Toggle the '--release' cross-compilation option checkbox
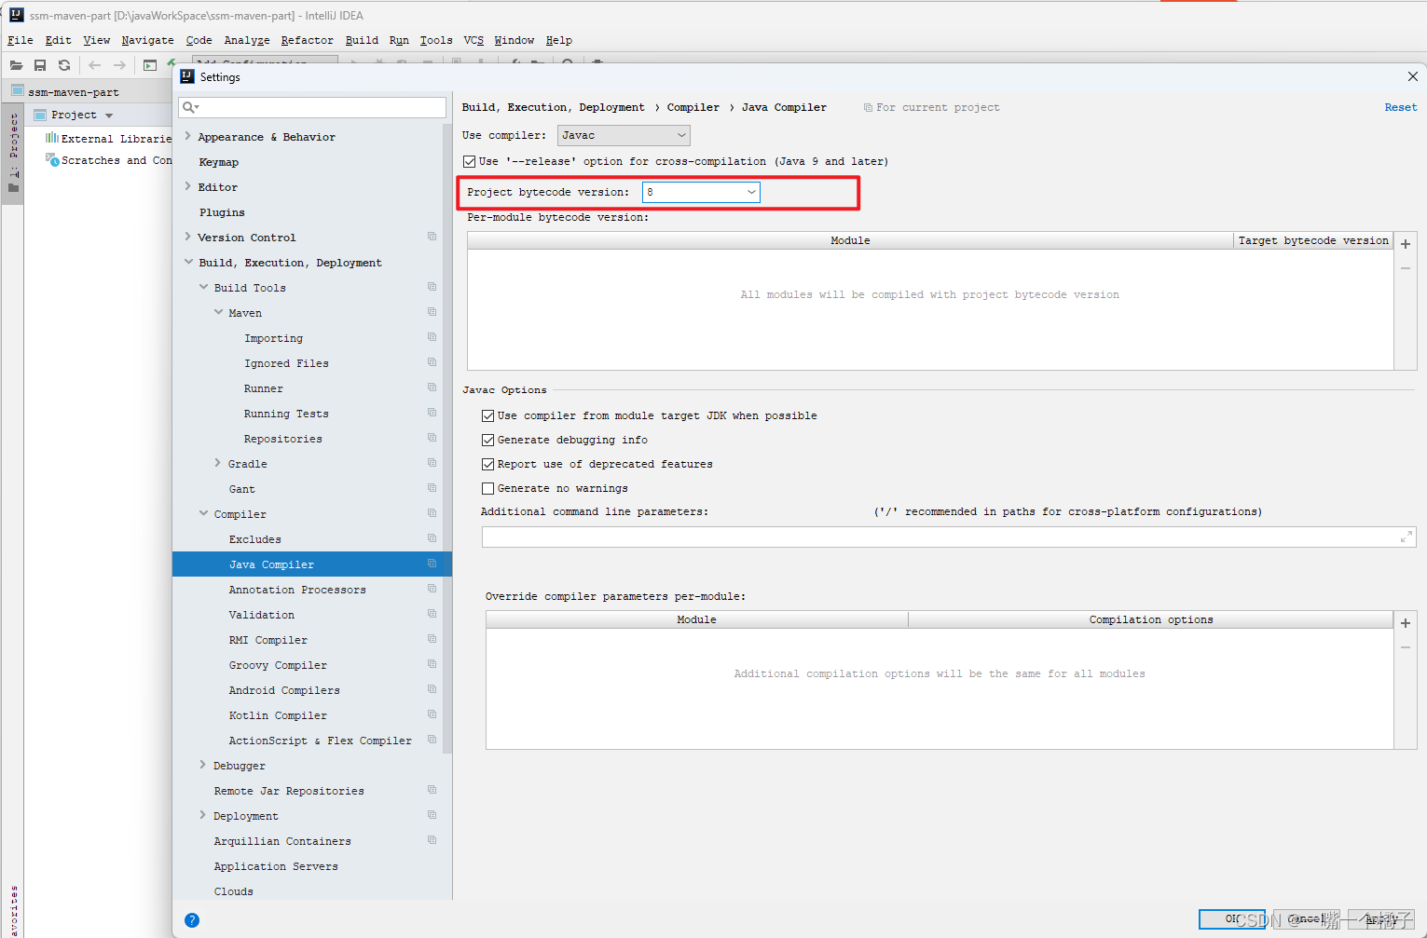The height and width of the screenshot is (938, 1427). [x=469, y=161]
